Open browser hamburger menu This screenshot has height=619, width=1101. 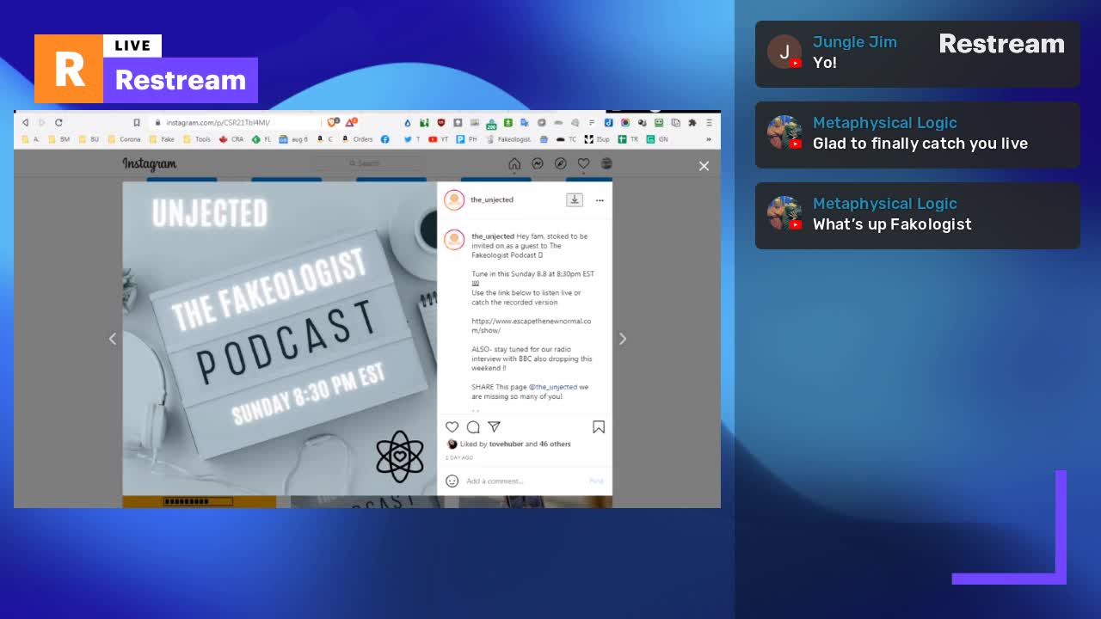pyautogui.click(x=709, y=123)
